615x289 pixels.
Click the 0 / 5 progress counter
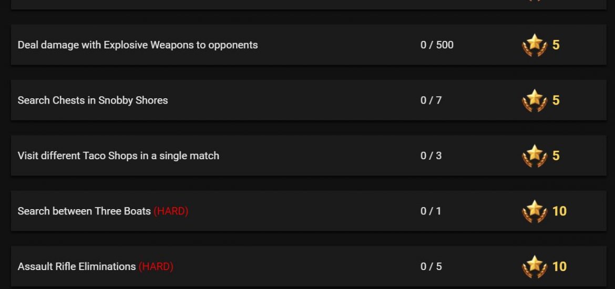(x=431, y=266)
